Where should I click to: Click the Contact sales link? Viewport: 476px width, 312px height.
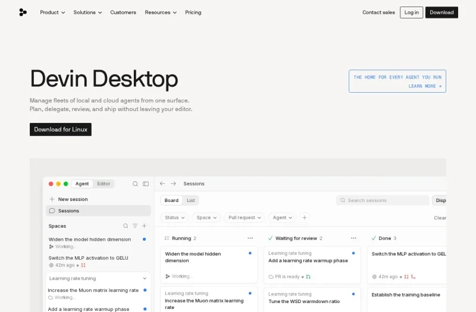click(378, 12)
